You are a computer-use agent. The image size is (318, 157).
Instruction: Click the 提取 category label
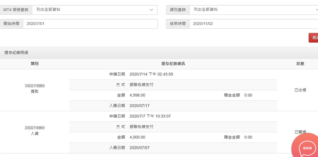click(x=35, y=92)
